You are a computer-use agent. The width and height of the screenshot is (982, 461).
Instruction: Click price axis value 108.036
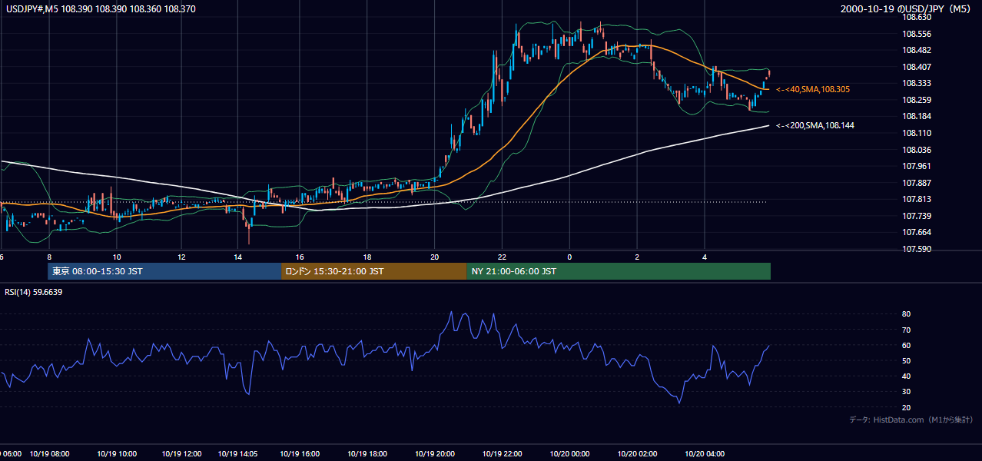pos(917,150)
